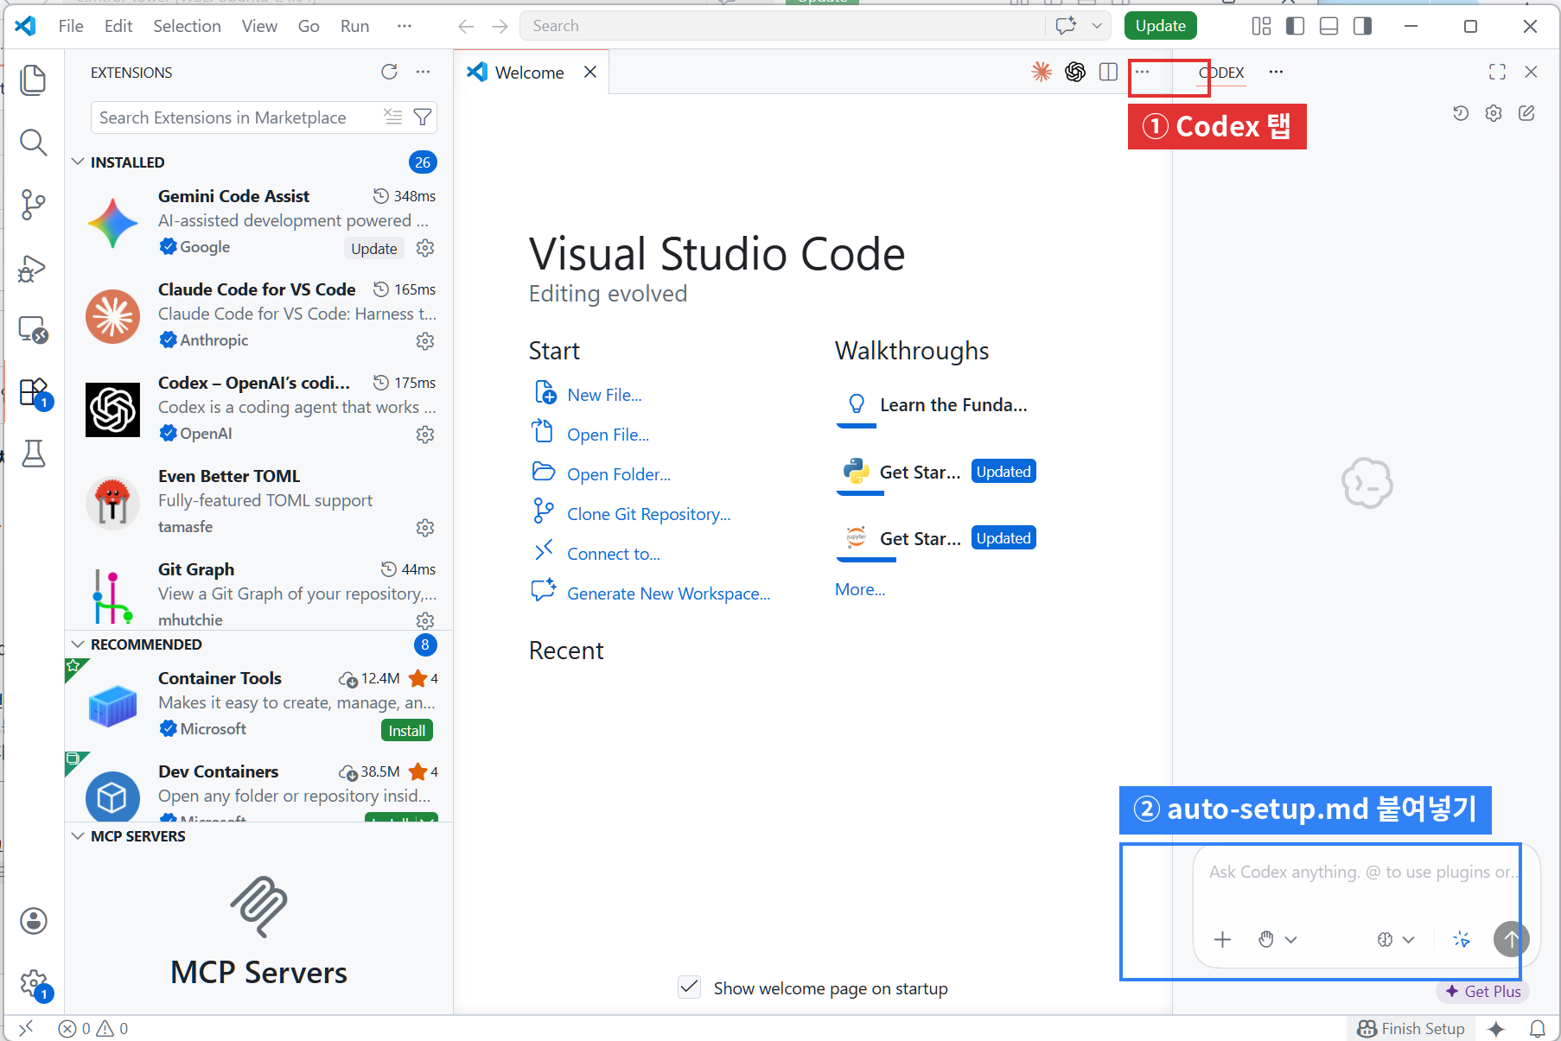Open Source Control view
The image size is (1561, 1041).
(33, 205)
